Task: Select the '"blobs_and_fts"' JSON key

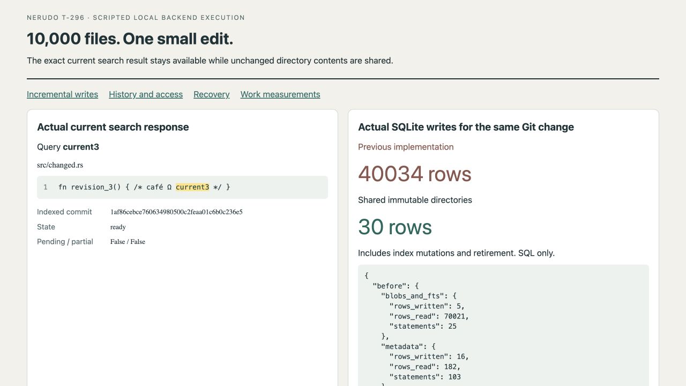Action: coord(413,296)
